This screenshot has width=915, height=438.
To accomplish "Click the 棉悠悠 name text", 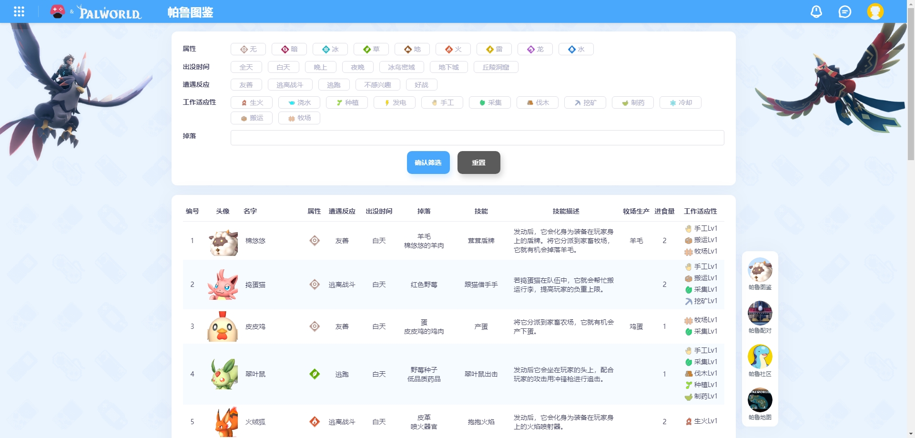I will (x=255, y=241).
